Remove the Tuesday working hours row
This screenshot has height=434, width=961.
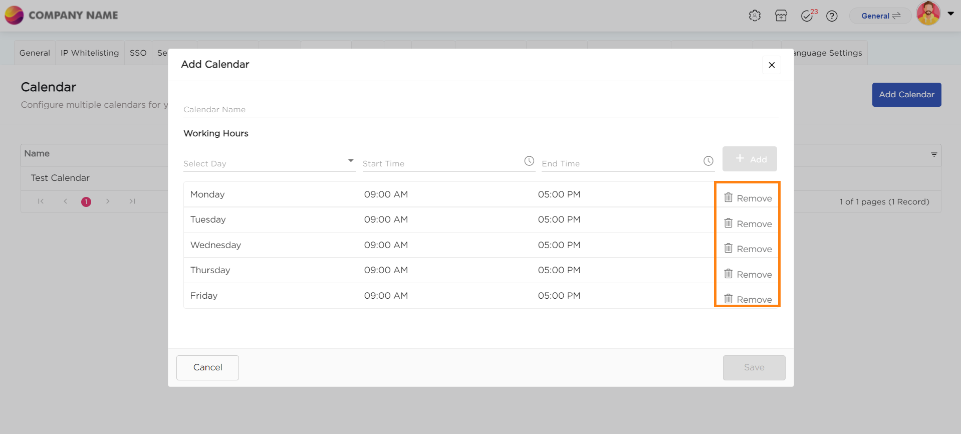[x=748, y=224]
